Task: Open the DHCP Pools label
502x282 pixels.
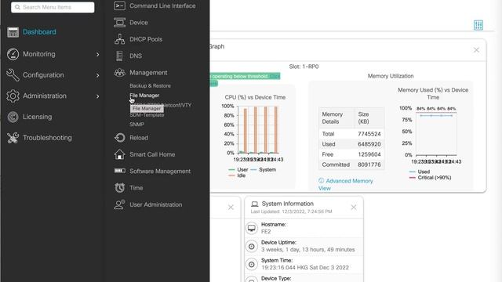Action: click(146, 39)
